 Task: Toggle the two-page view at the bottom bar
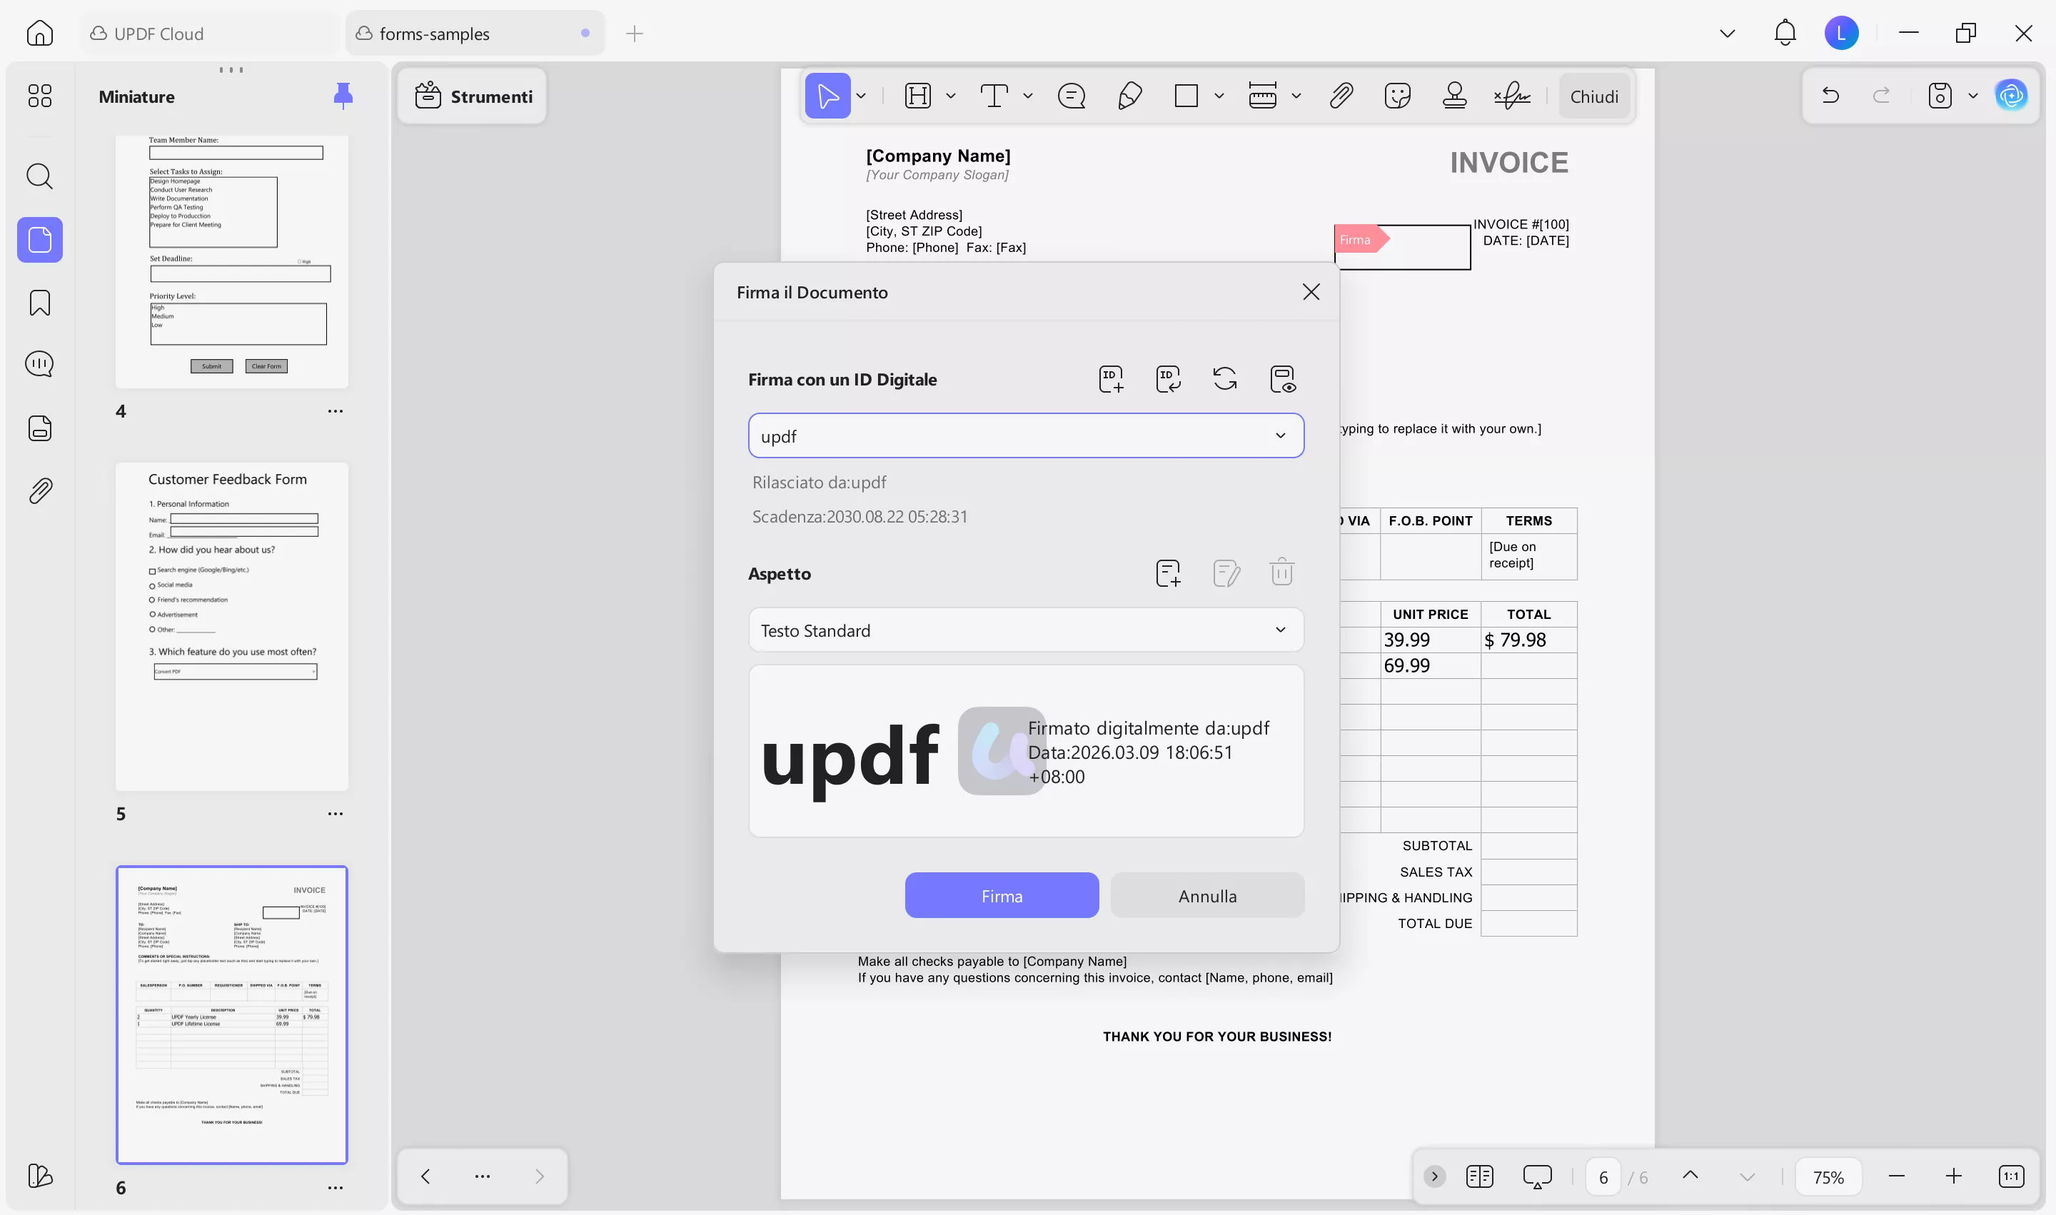point(1481,1176)
